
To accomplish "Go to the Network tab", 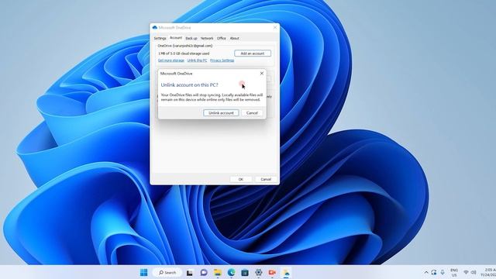I will 207,38.
